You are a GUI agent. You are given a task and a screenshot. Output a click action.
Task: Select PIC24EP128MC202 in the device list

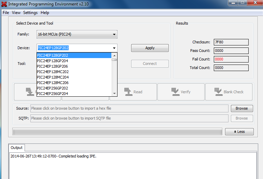tap(74, 72)
